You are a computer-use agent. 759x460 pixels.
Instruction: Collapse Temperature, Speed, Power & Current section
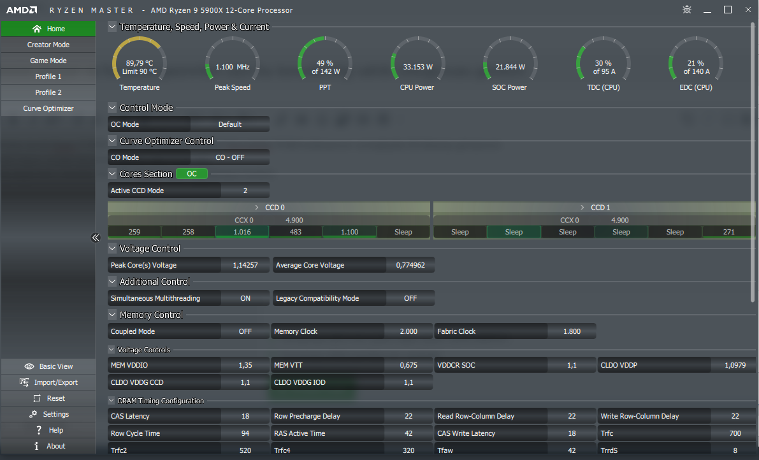click(112, 27)
